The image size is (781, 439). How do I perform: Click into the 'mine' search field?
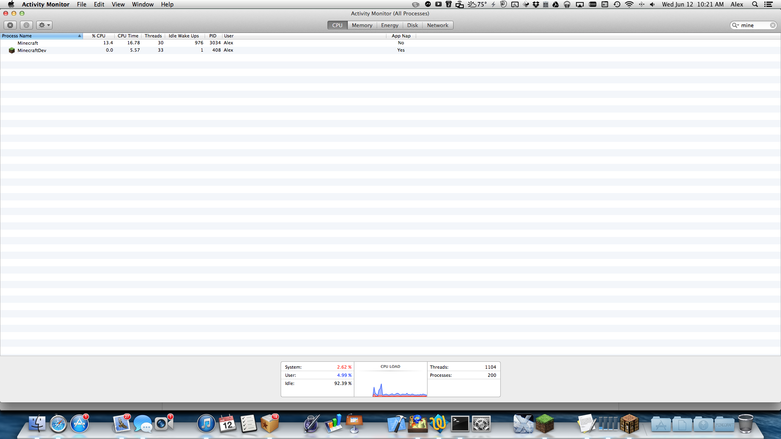point(754,25)
